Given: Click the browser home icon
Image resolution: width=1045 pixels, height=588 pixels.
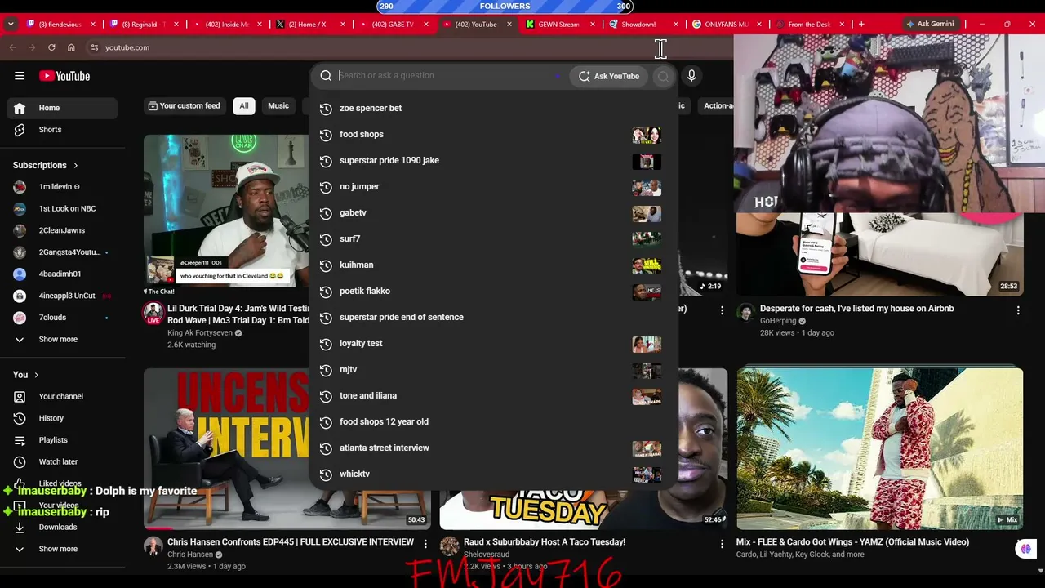Looking at the screenshot, I should (71, 47).
